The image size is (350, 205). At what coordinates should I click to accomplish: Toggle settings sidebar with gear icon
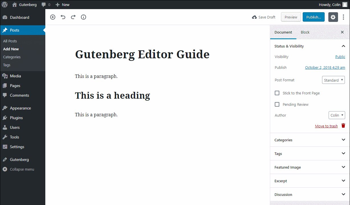point(333,17)
